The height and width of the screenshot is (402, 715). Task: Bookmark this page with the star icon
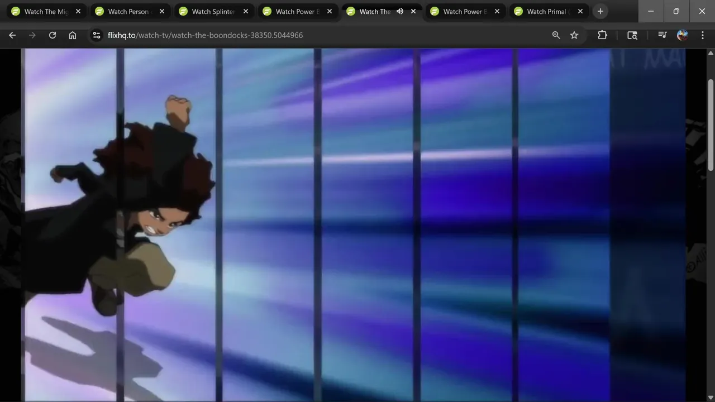pos(574,35)
